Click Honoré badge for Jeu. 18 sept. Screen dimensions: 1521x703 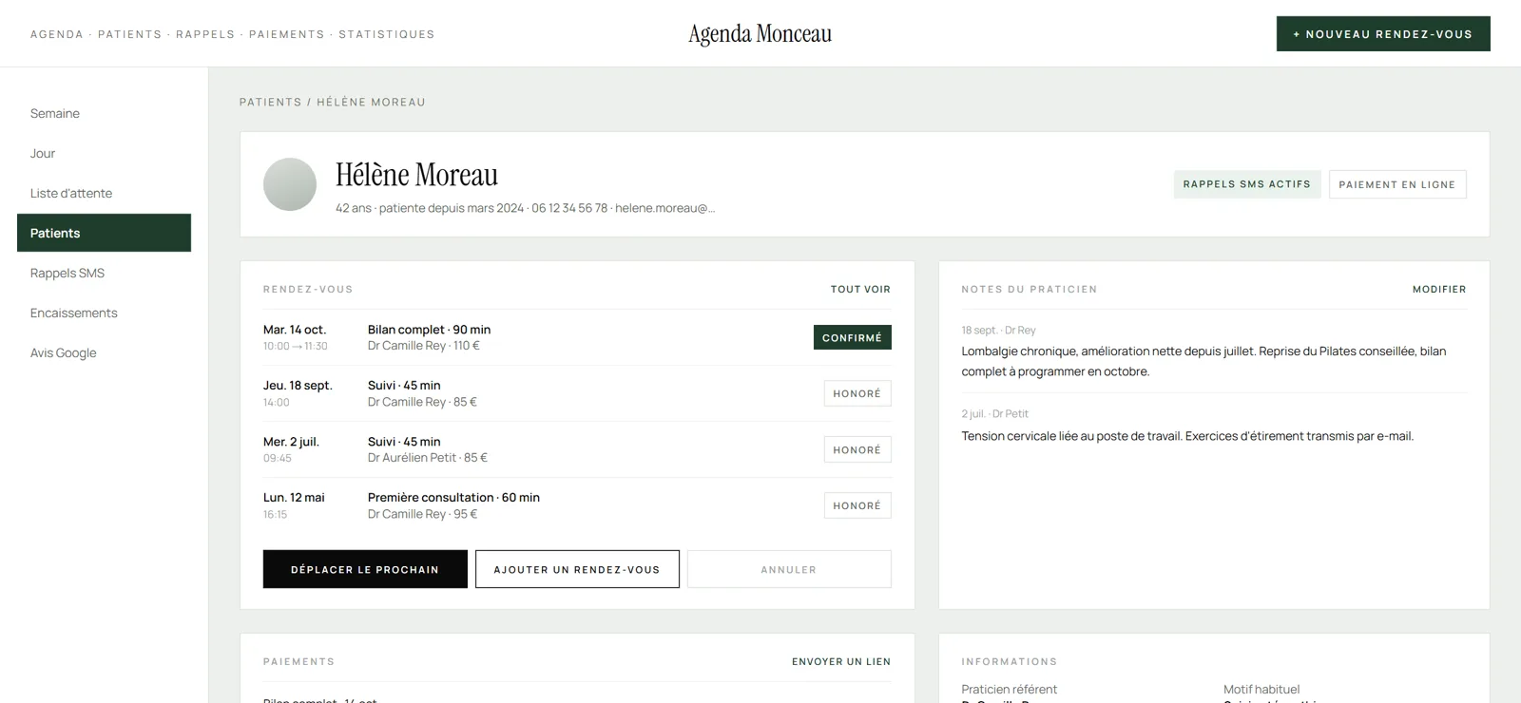(857, 393)
